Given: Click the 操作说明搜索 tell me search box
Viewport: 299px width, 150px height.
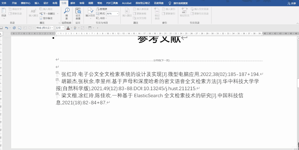Looking at the screenshot, I should click(x=181, y=3).
